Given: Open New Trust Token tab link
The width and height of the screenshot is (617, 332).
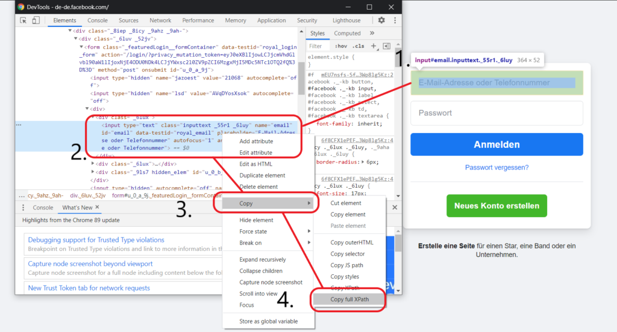Looking at the screenshot, I should (x=89, y=288).
